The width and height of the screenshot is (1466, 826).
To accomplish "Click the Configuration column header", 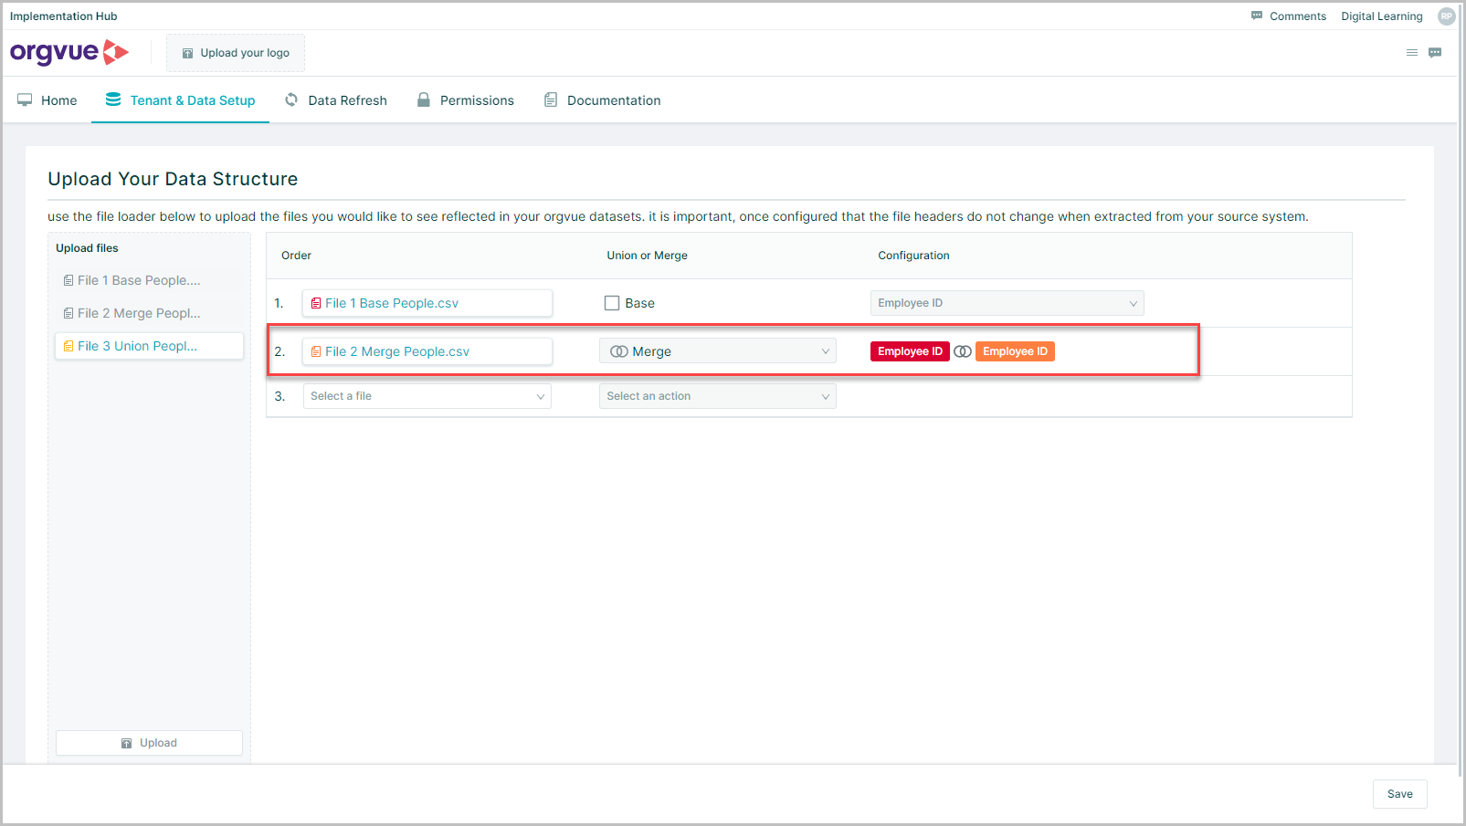I will click(x=913, y=256).
